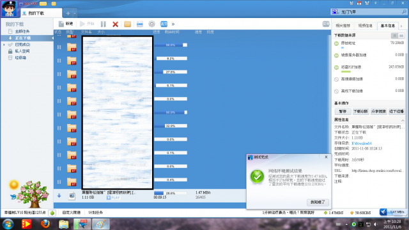Open settings with the gear icon

pos(151,24)
